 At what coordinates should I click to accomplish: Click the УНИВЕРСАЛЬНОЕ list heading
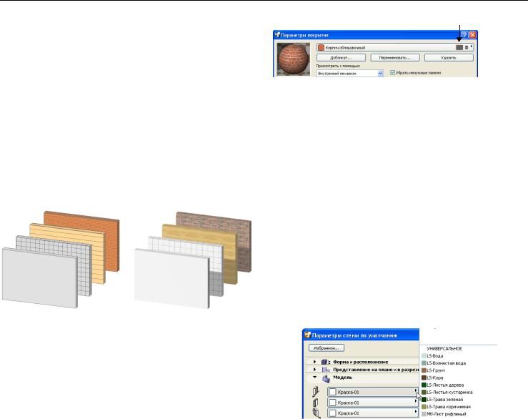point(444,349)
